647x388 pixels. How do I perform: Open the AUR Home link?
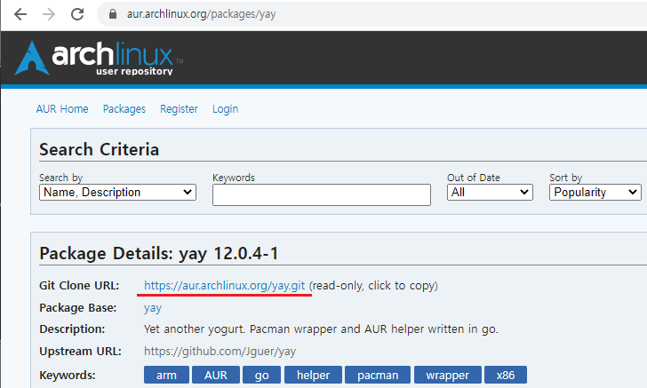click(62, 109)
